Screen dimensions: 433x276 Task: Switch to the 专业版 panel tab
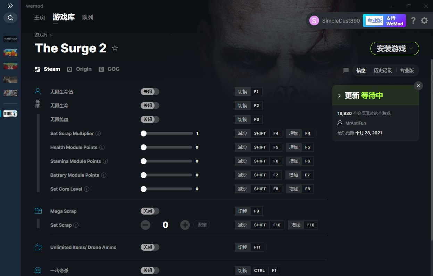(x=407, y=70)
